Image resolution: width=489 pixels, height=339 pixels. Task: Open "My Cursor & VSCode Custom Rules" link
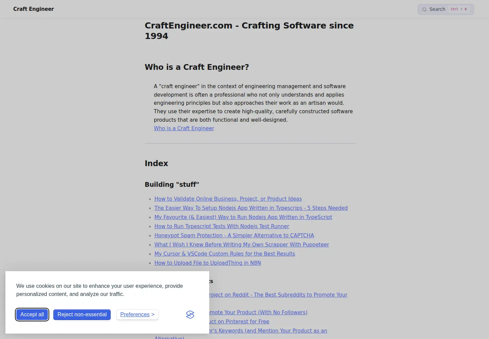coord(225,254)
